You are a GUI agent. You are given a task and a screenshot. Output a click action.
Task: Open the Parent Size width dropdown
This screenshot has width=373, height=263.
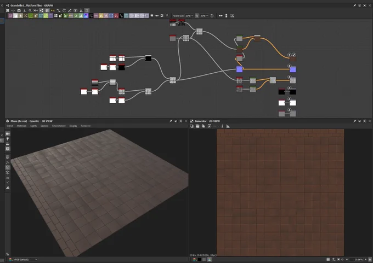(189, 16)
